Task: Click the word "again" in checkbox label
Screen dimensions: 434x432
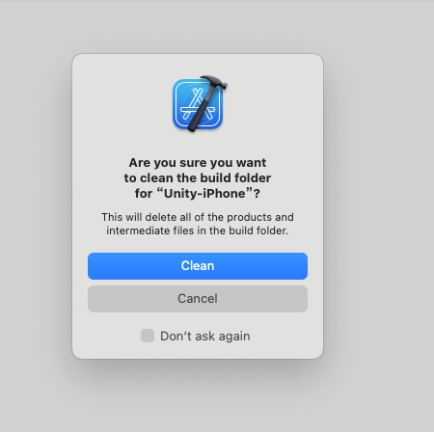Action: tap(234, 337)
